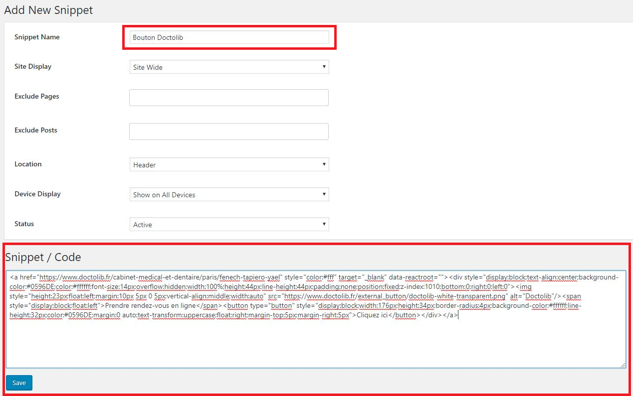This screenshot has height=396, width=633.
Task: Grab the code textarea resize handle
Action: point(623,365)
